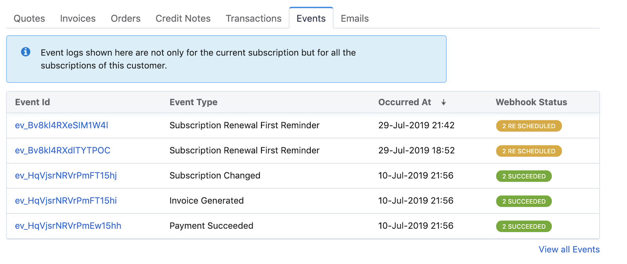The height and width of the screenshot is (264, 627).
Task: Click the Occurred At sort arrow
Action: 444,102
